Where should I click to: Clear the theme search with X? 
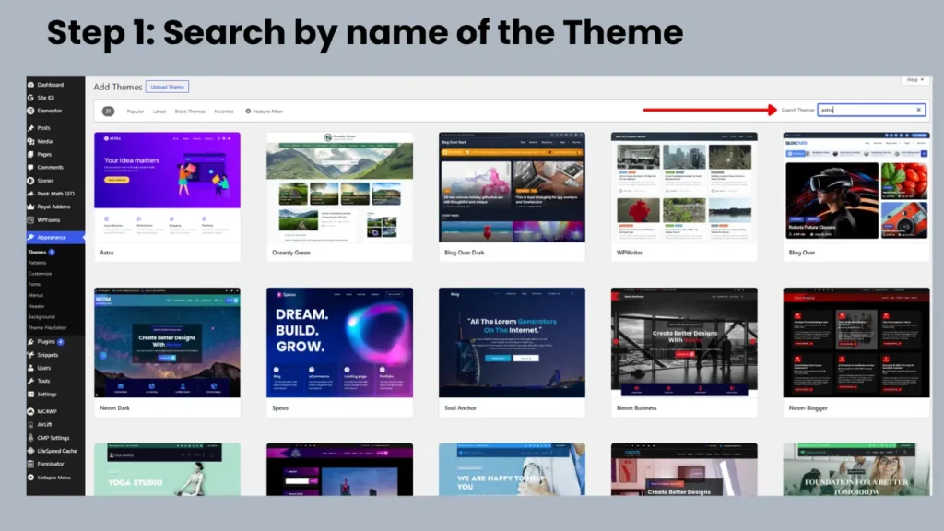[919, 110]
